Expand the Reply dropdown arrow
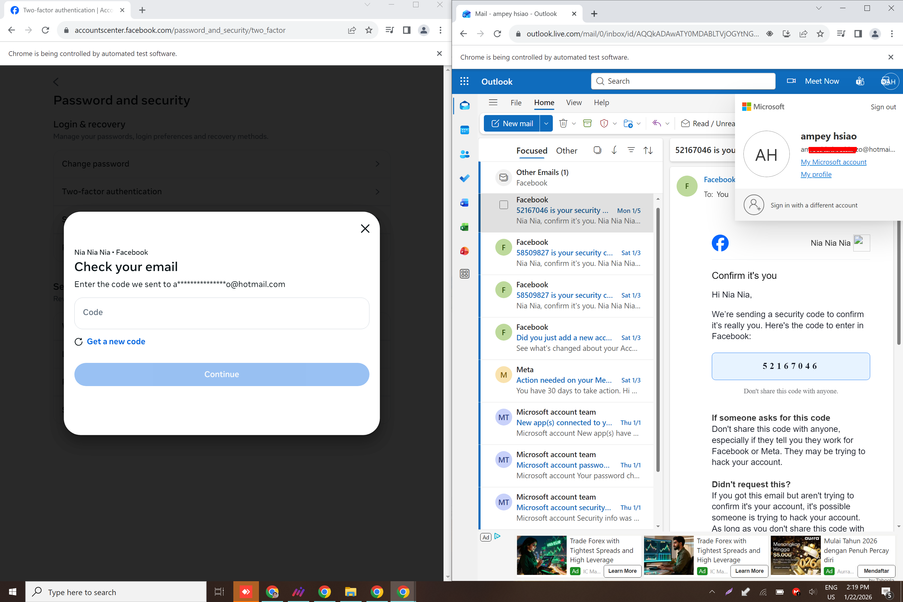This screenshot has height=602, width=903. (x=667, y=123)
